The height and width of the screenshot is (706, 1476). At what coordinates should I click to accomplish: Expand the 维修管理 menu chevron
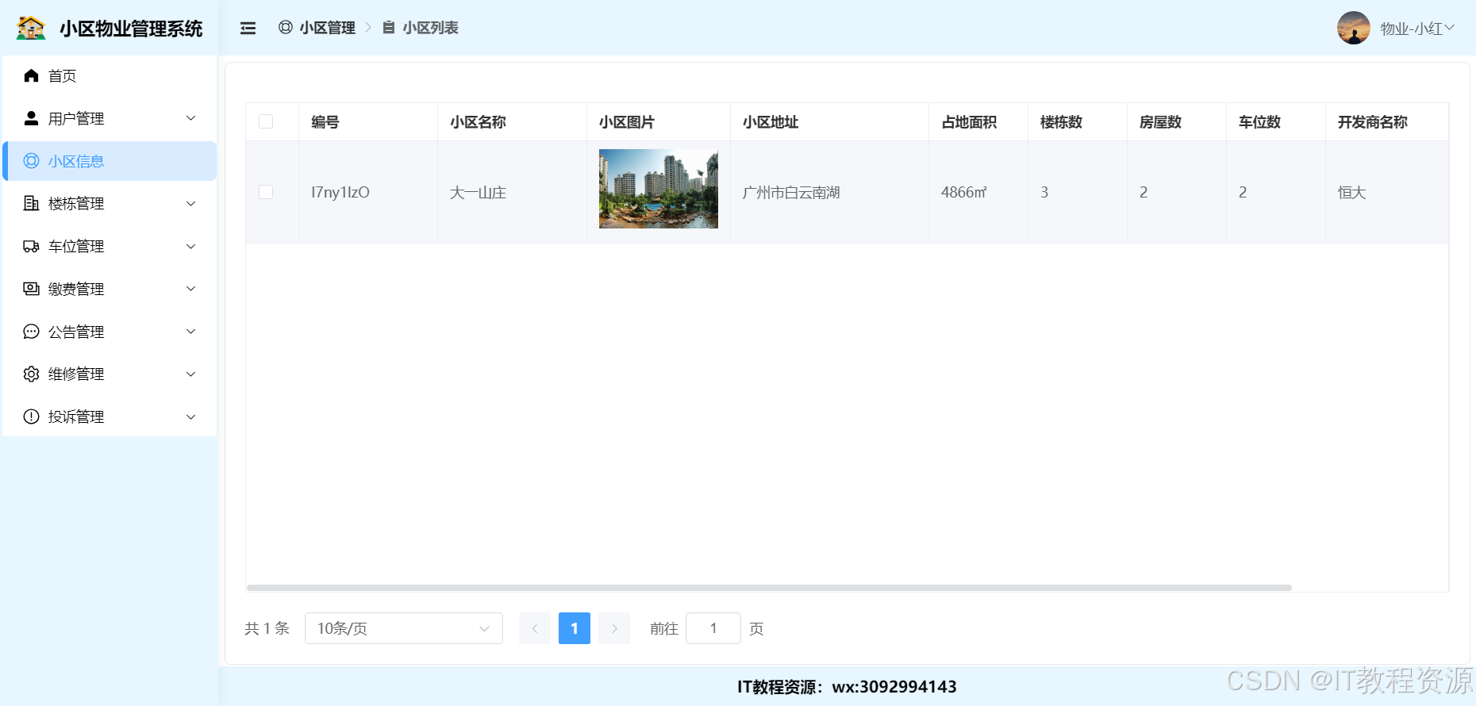point(191,374)
